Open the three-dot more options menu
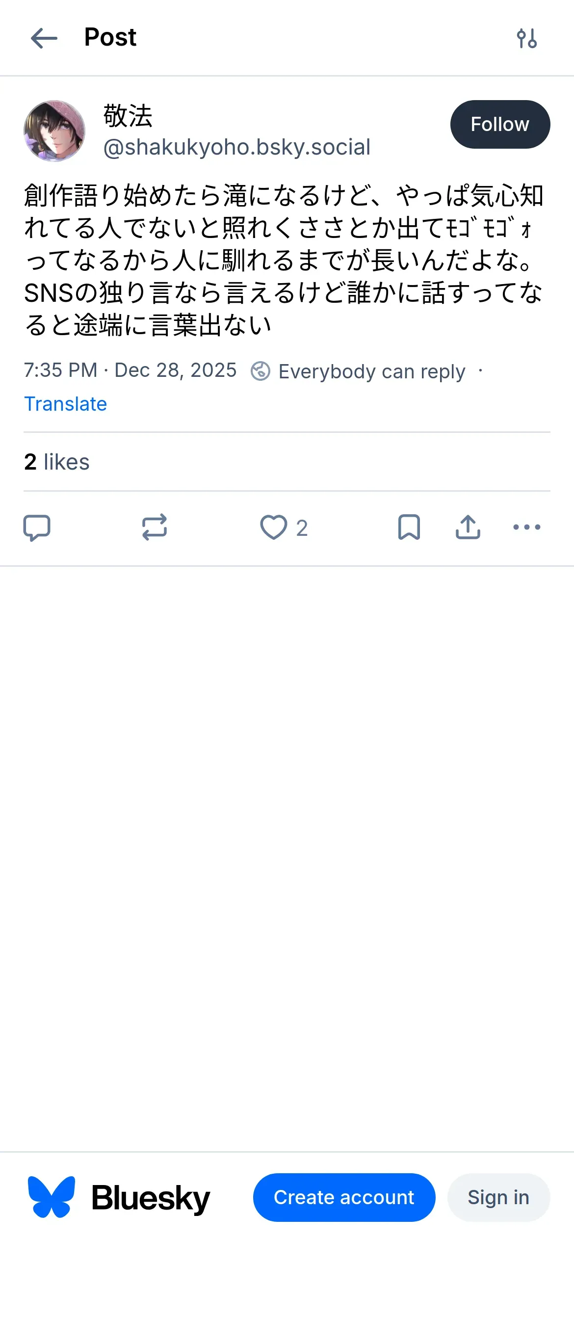Viewport: 574px width, 1319px height. pos(526,528)
